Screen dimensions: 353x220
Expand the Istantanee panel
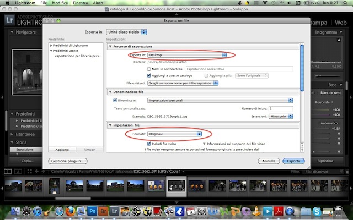coord(12,134)
